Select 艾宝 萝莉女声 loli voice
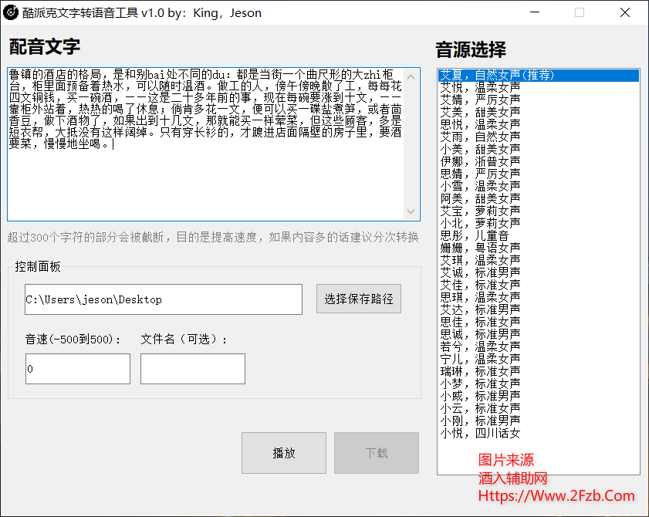 pyautogui.click(x=502, y=210)
